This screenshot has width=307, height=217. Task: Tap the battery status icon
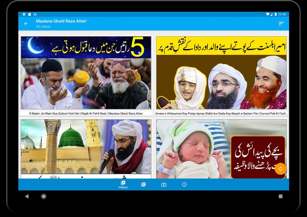275,14
